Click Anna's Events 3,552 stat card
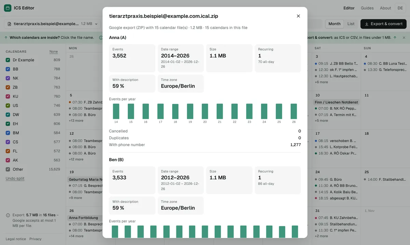Image resolution: width=410 pixels, height=245 pixels. coord(132,58)
